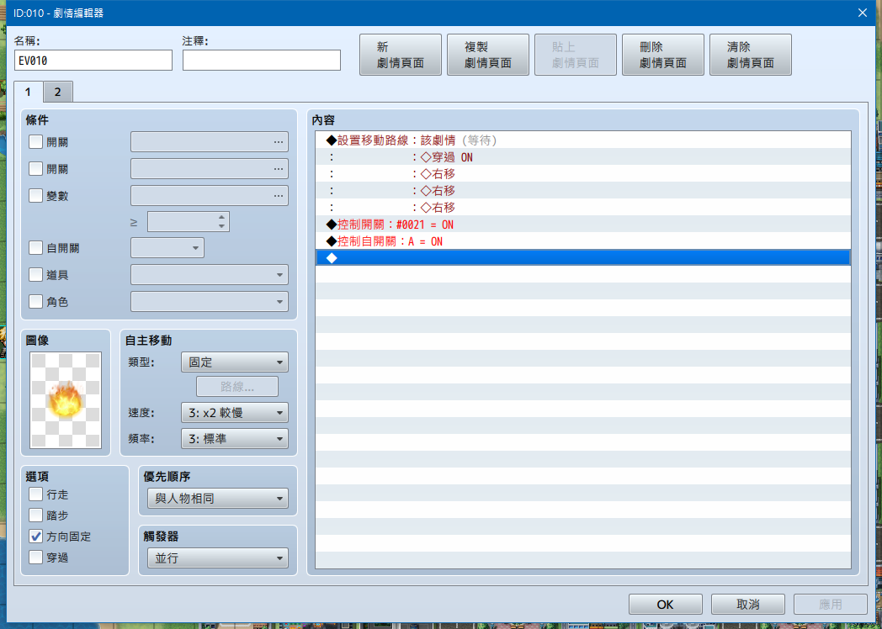Screen dimensions: 882x629
Task: Expand the 觸發器 dropdown showing 並行
Action: click(218, 558)
